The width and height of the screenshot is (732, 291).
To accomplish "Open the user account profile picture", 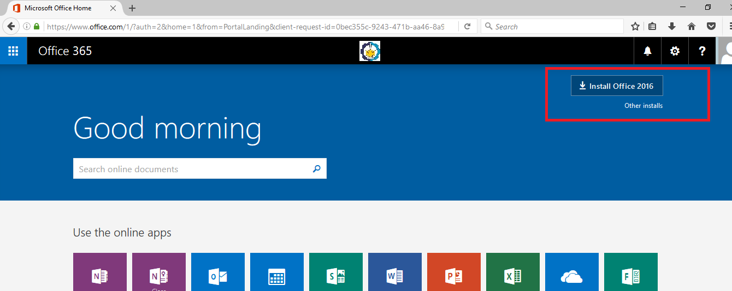I will [x=725, y=51].
